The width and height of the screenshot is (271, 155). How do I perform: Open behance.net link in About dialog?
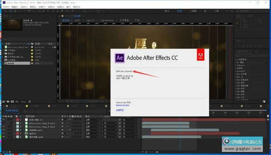[x=123, y=105]
